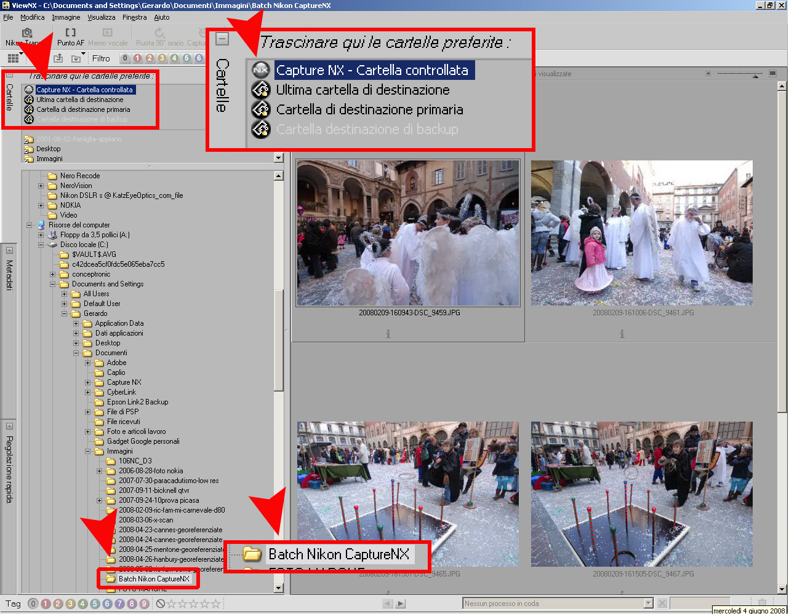Expand the Regolazione rapida side panel
The height and width of the screenshot is (614, 789).
[9, 426]
